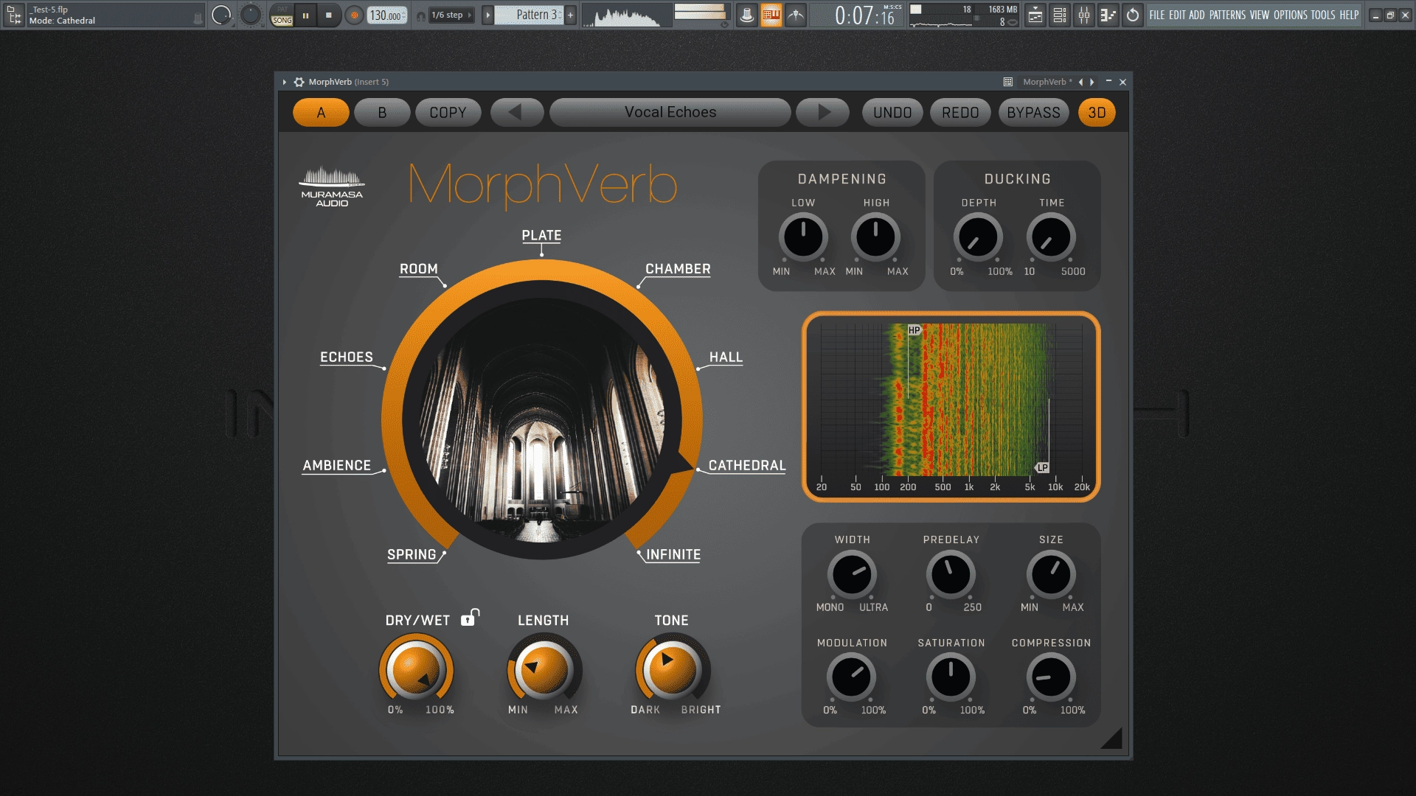Viewport: 1416px width, 796px height.
Task: Stop playback with the stop button
Action: (x=329, y=15)
